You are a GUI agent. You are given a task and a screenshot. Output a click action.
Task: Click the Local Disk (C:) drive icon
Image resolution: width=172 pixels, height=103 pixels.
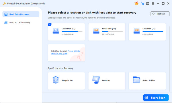[56, 31]
